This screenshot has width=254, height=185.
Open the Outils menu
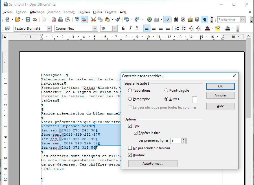pyautogui.click(x=97, y=12)
